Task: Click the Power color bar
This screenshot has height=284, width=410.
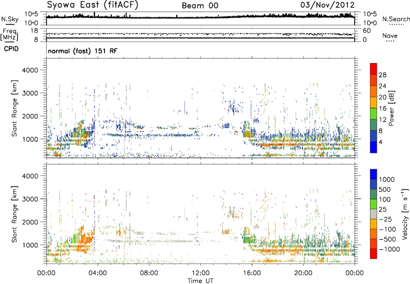Action: pos(374,108)
